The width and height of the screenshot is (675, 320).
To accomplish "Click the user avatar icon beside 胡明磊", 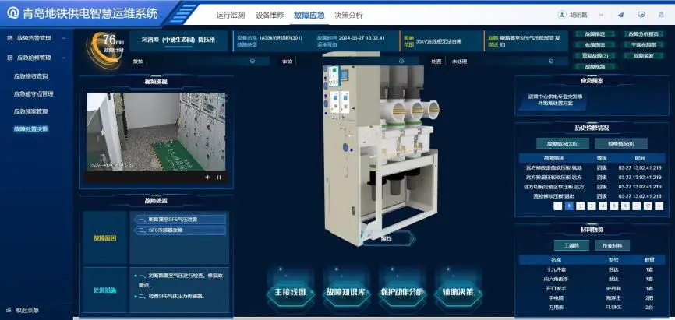I will (x=562, y=15).
